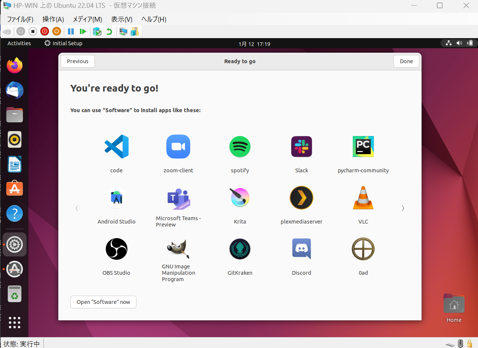Click the pycharm-community app icon
Image resolution: width=478 pixels, height=348 pixels.
pos(363,147)
